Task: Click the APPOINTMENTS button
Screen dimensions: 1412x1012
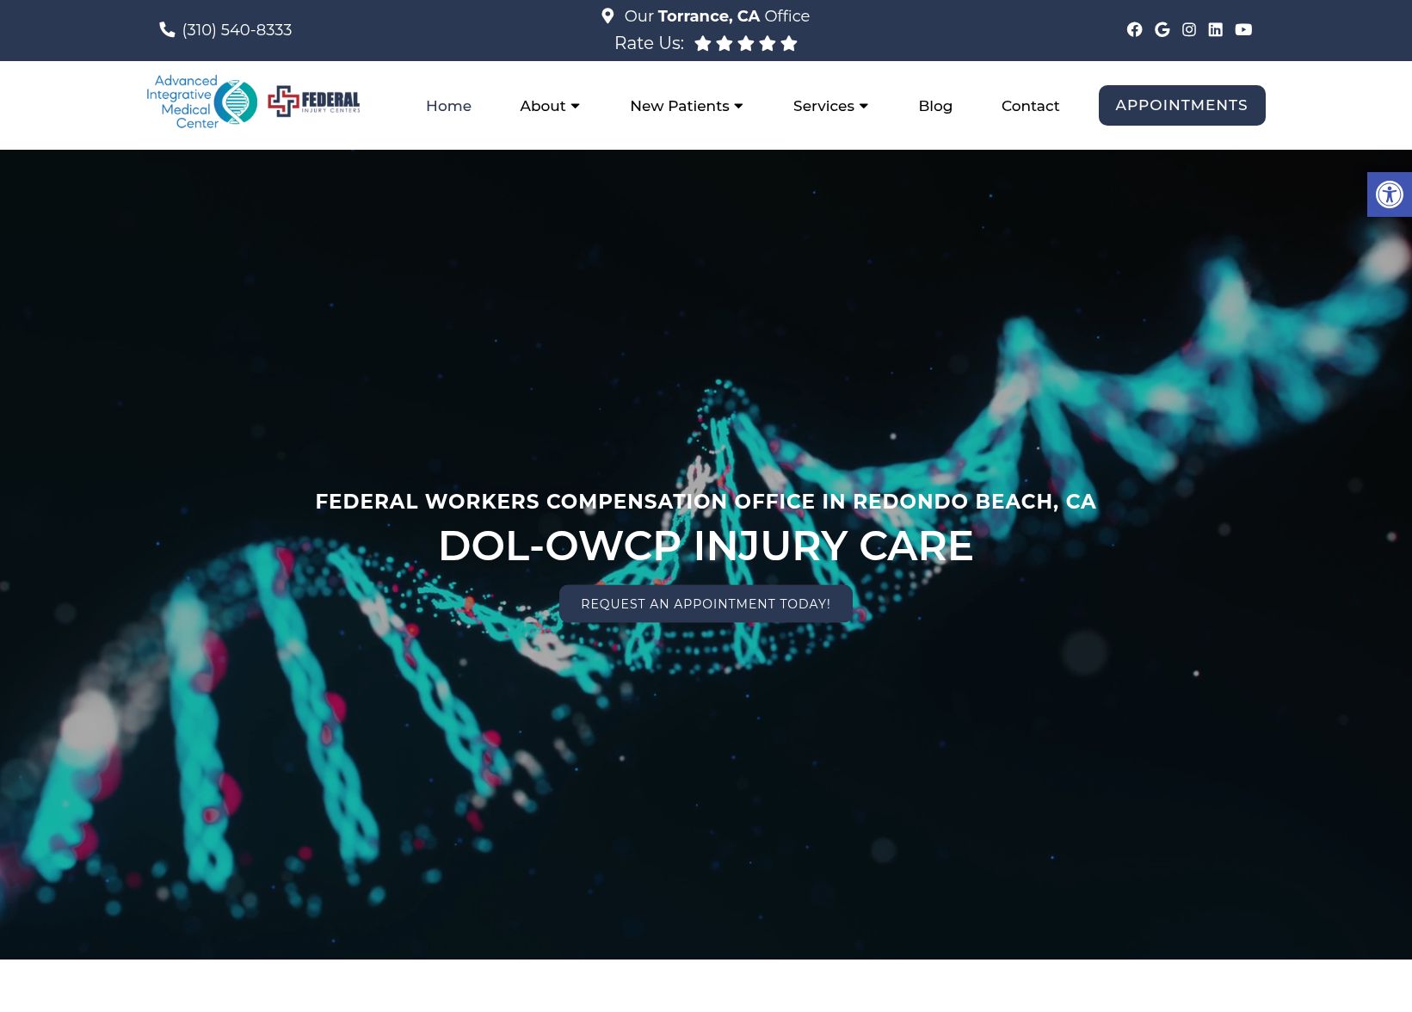Action: pos(1181,105)
